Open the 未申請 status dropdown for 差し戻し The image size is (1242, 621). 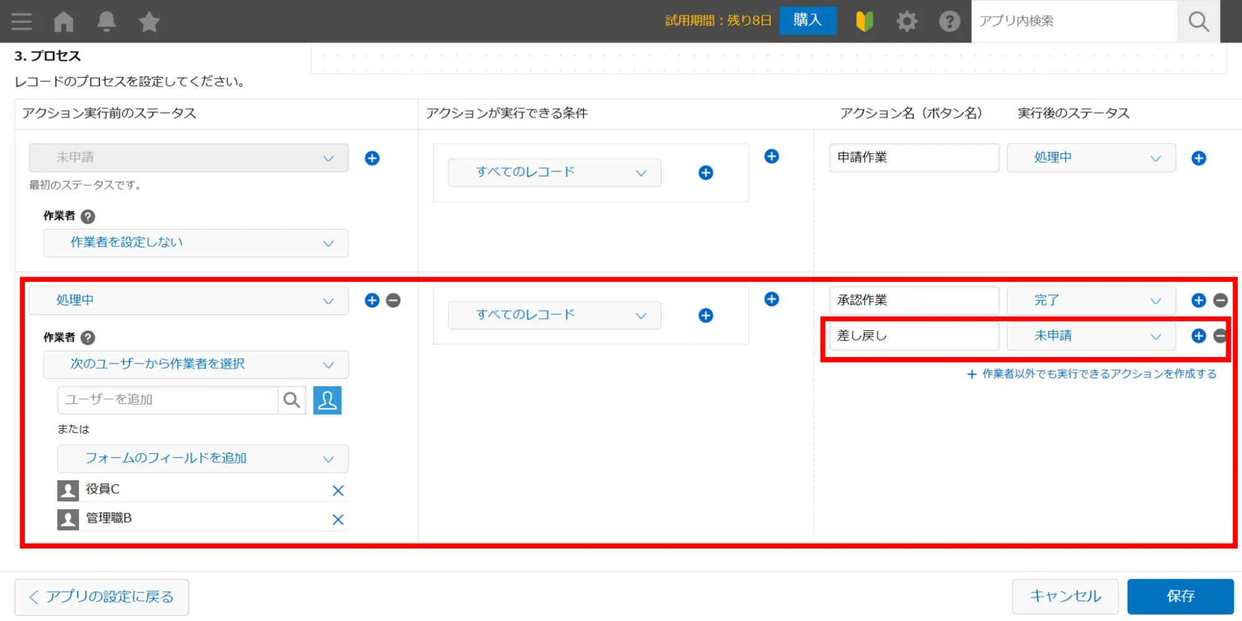point(1091,336)
